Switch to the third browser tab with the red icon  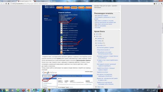coord(42,1)
